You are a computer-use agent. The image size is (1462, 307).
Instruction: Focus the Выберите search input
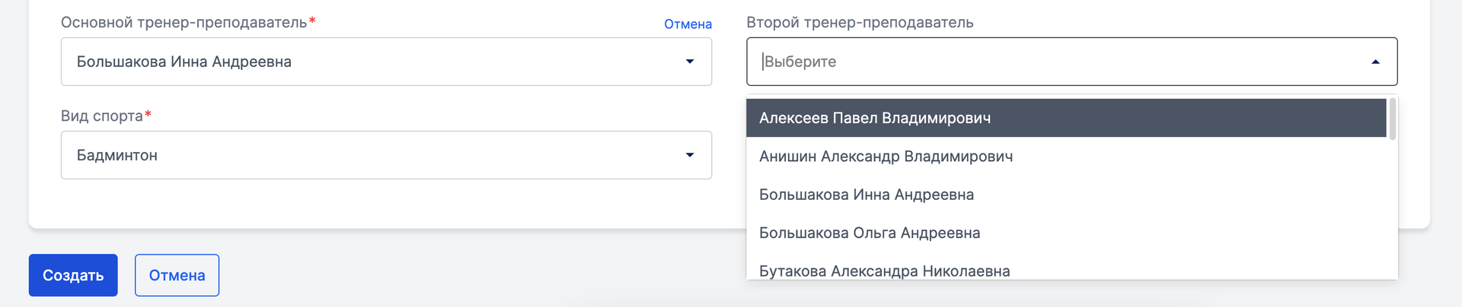pyautogui.click(x=1058, y=62)
